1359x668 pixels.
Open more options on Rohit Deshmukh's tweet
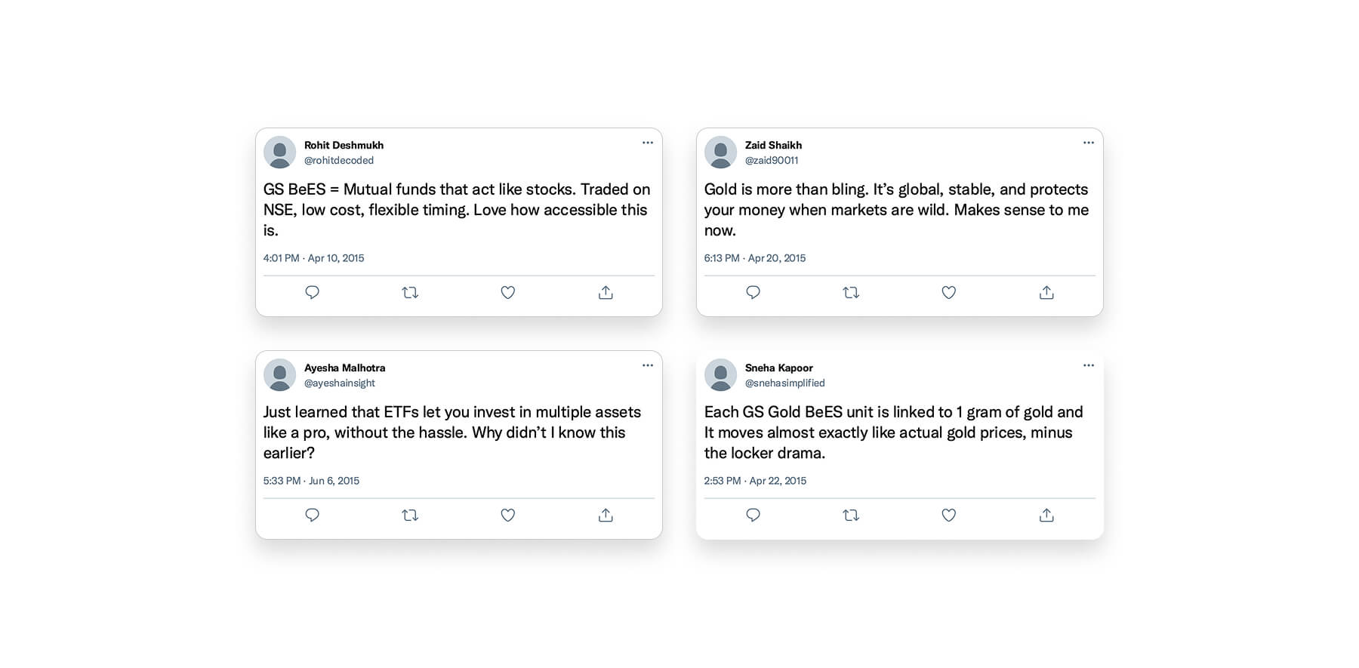(648, 143)
